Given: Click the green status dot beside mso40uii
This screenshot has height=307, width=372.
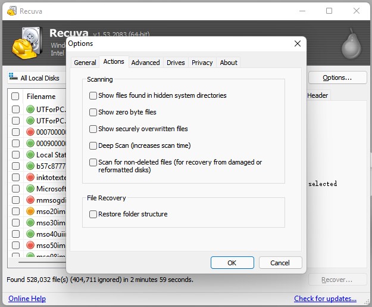Looking at the screenshot, I should click(30, 234).
